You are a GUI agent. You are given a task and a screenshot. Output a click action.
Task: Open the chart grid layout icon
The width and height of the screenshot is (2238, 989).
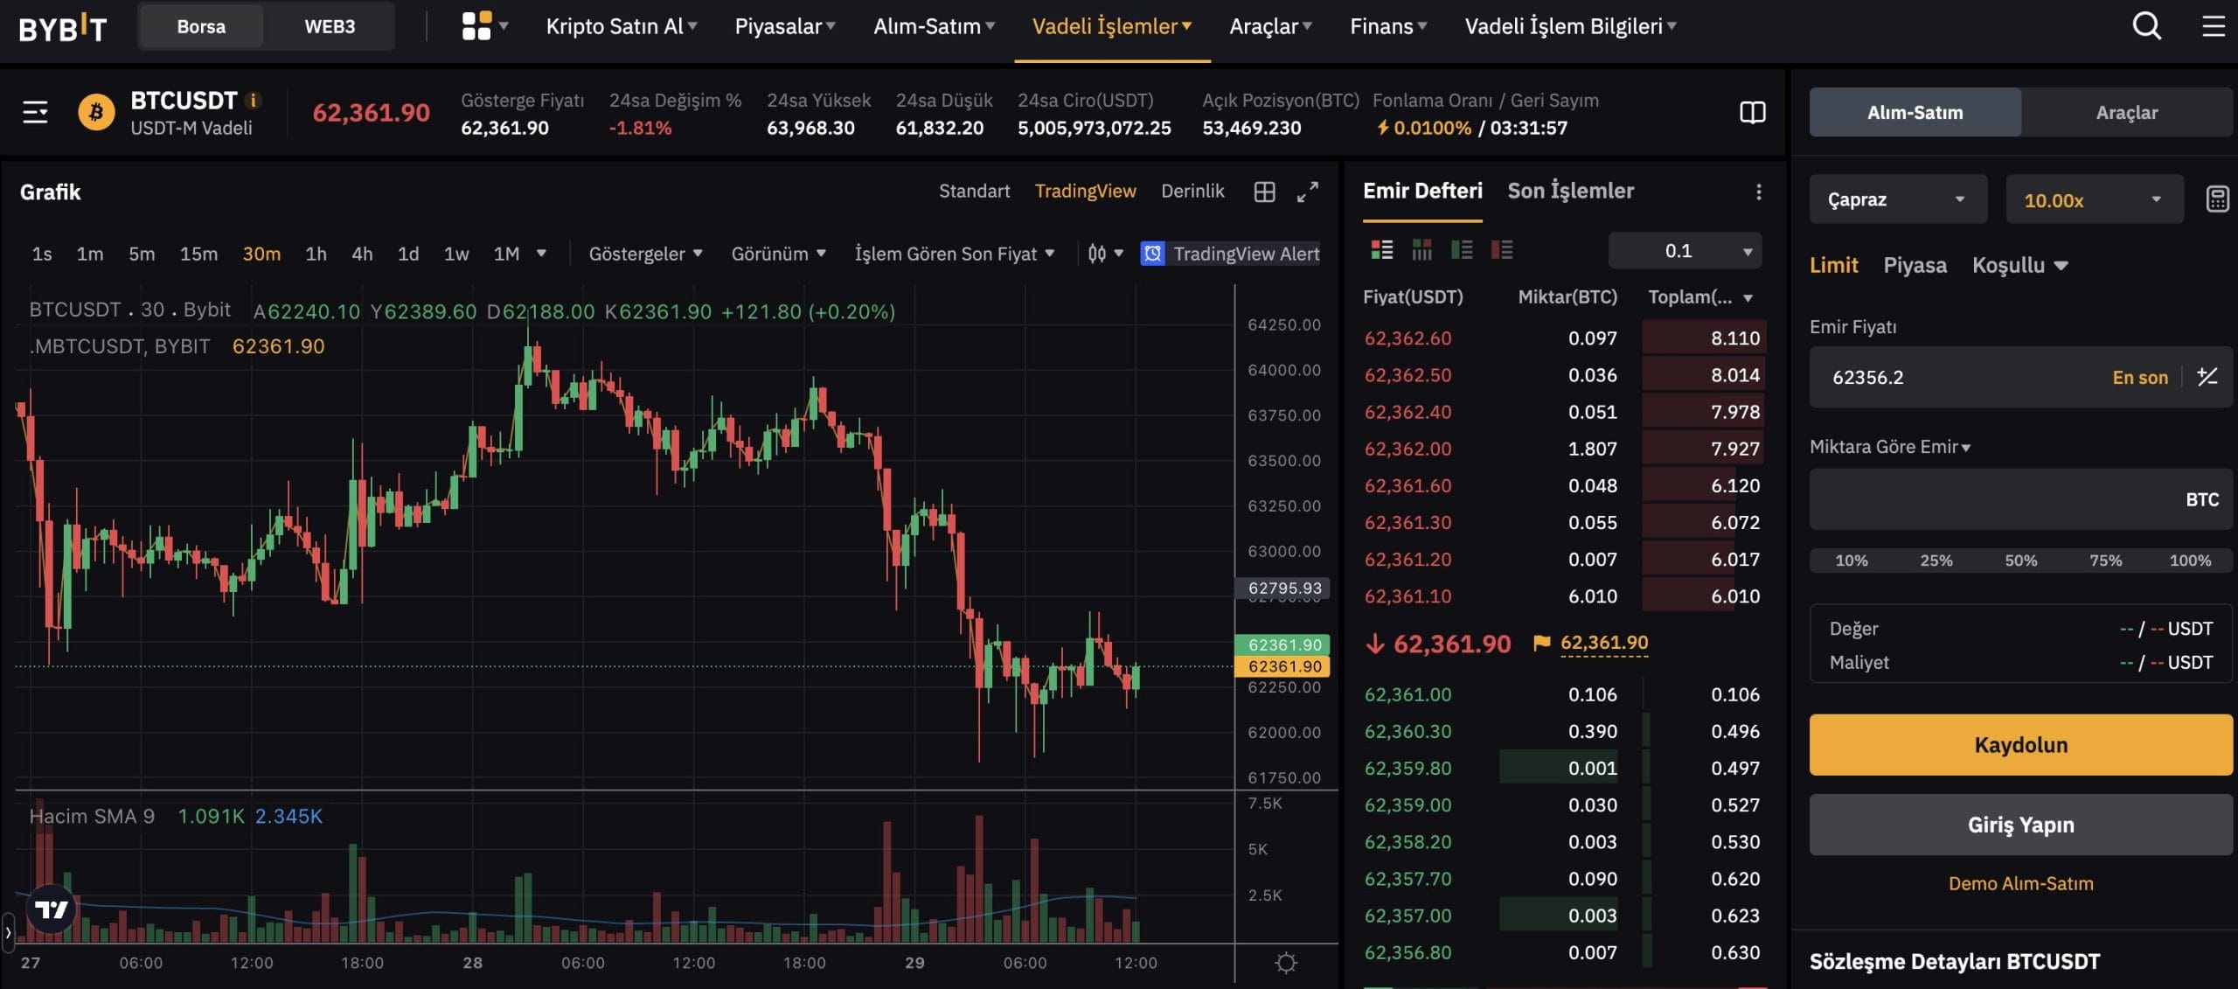tap(1264, 192)
